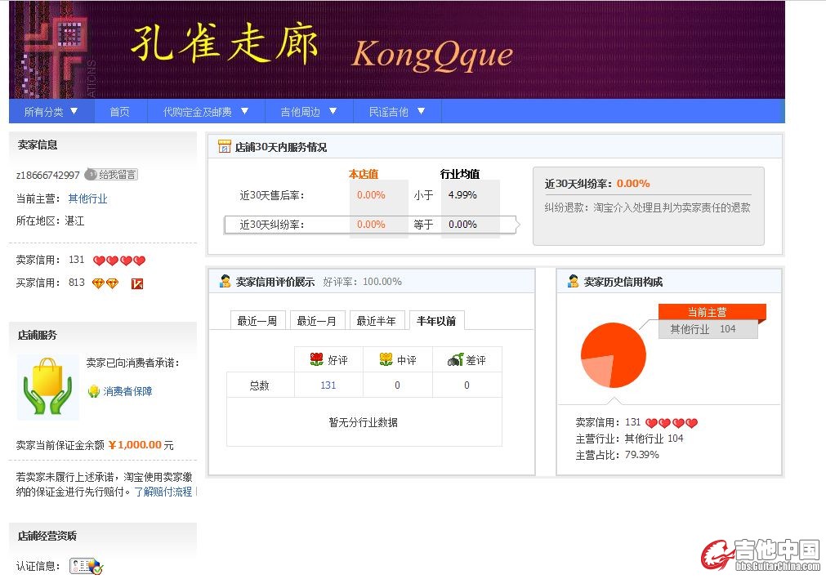Screen dimensions: 826x579
Task: Expand the 代购定金及邮费 dropdown
Action: point(206,112)
